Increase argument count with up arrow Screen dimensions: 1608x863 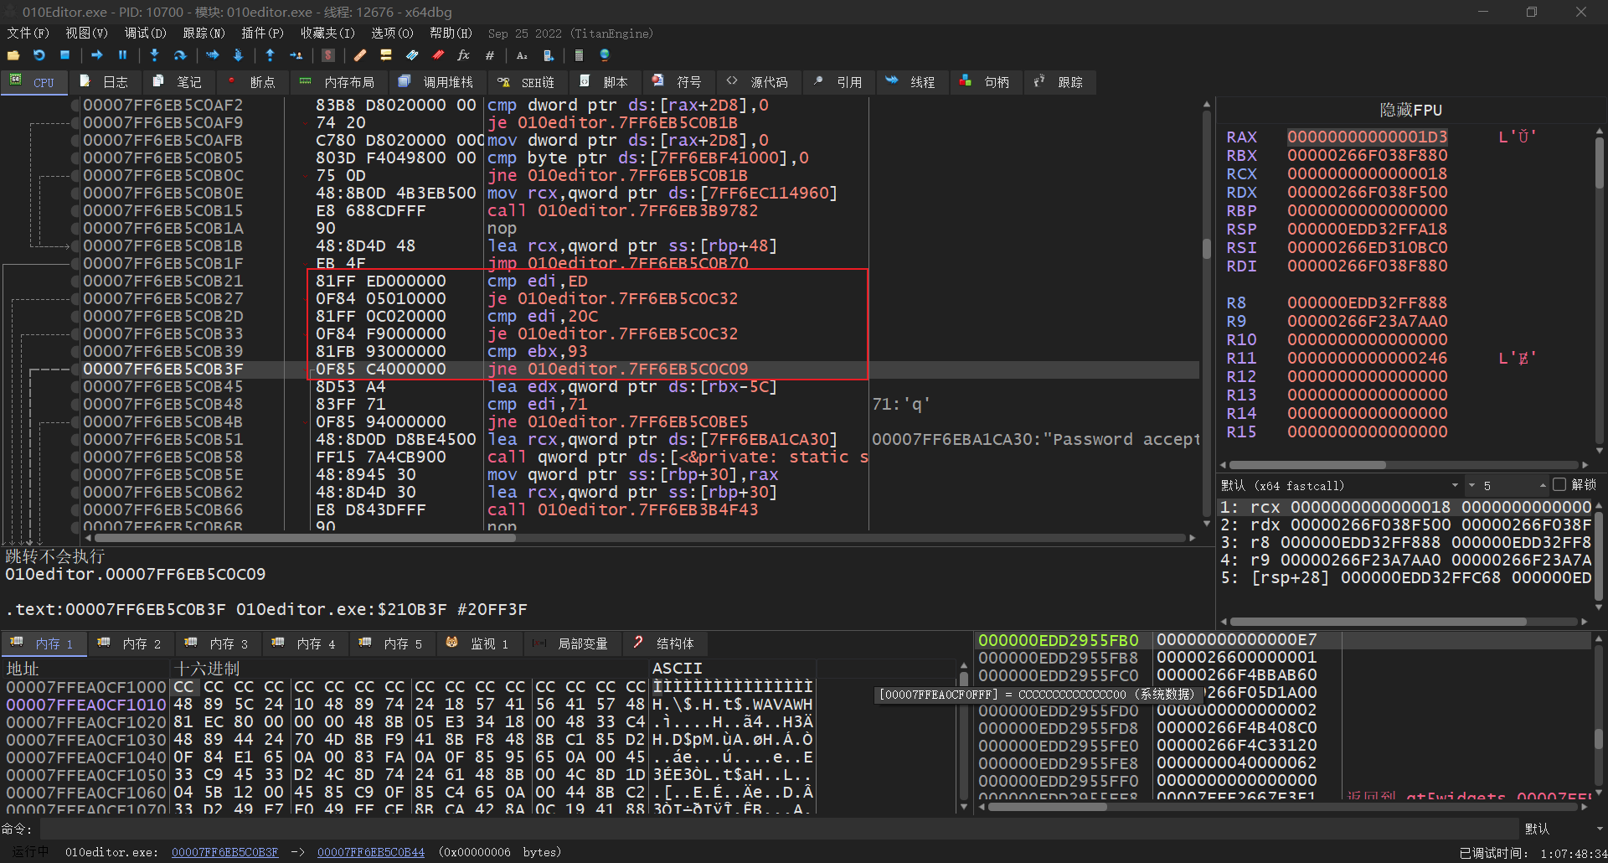point(1542,485)
